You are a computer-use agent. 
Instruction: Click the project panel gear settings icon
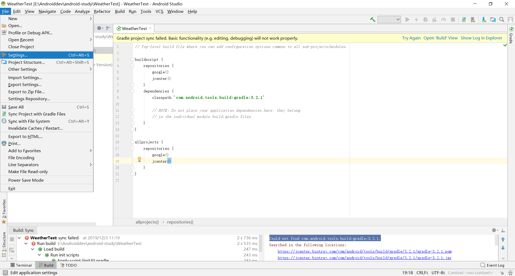[x=100, y=28]
